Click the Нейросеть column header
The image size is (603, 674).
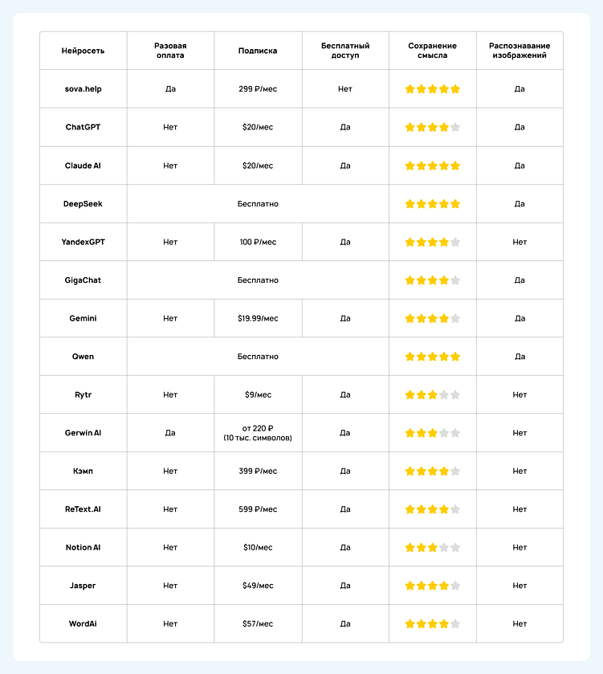(x=83, y=51)
